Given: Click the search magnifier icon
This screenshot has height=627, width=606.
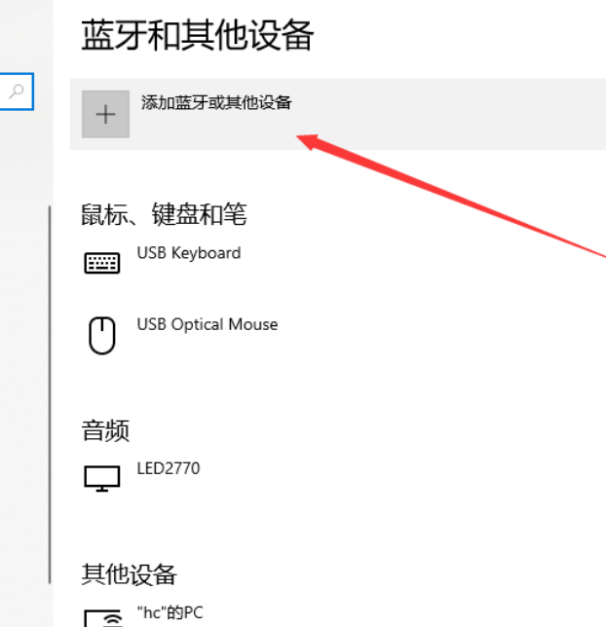Looking at the screenshot, I should [17, 91].
